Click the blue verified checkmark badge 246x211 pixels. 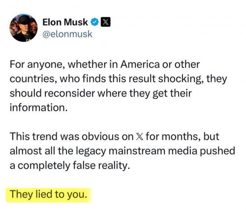pos(94,22)
